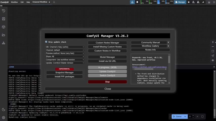Open settings gear icon
Viewport: 216px width, 121px height.
(4, 117)
